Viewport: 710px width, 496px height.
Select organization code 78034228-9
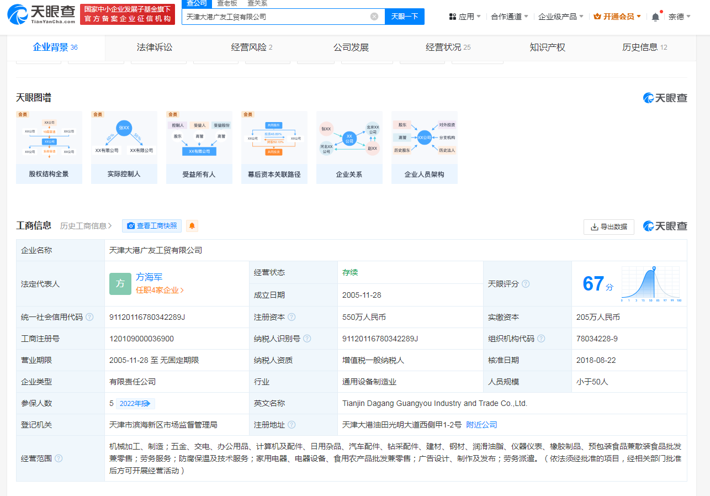tap(597, 339)
